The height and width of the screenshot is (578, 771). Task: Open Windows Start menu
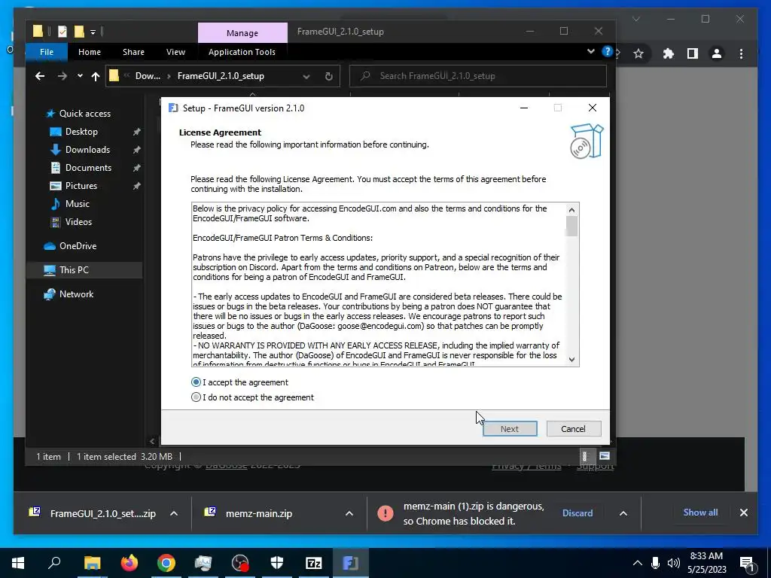(18, 563)
